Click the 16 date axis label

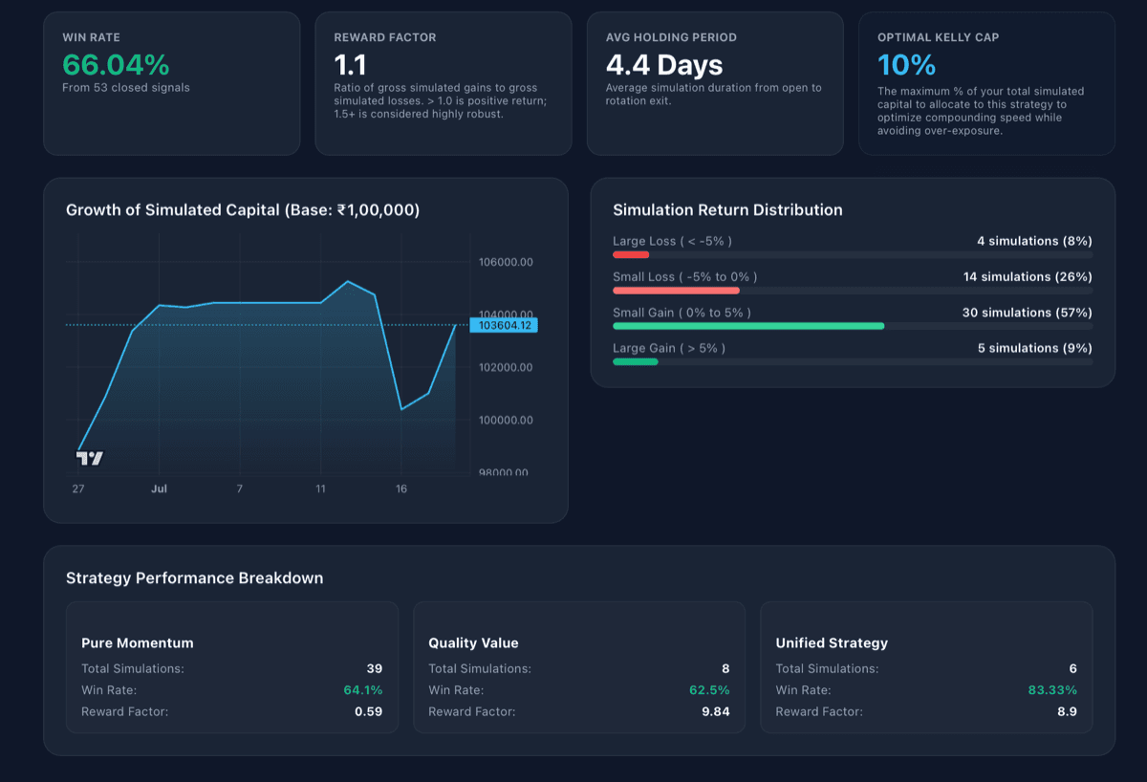click(x=401, y=489)
